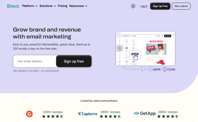Image resolution: width=198 pixels, height=122 pixels.
Task: Click the G2 reviews logo
Action: 29,114
